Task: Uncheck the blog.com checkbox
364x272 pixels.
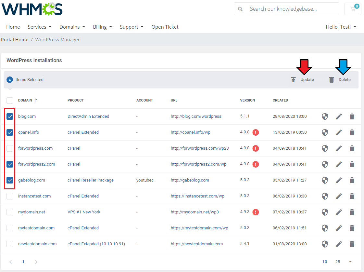Action: (x=10, y=116)
